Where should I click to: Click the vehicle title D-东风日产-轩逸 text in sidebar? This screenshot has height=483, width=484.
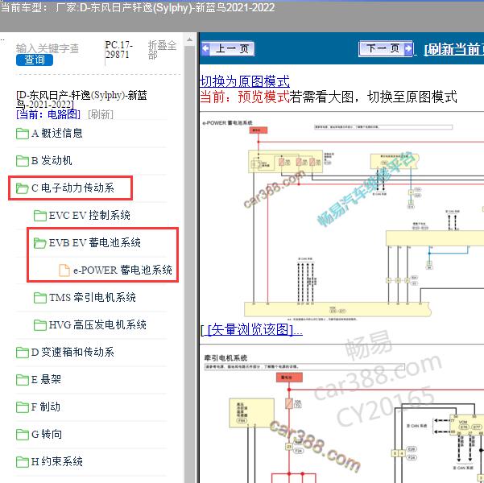click(x=81, y=100)
